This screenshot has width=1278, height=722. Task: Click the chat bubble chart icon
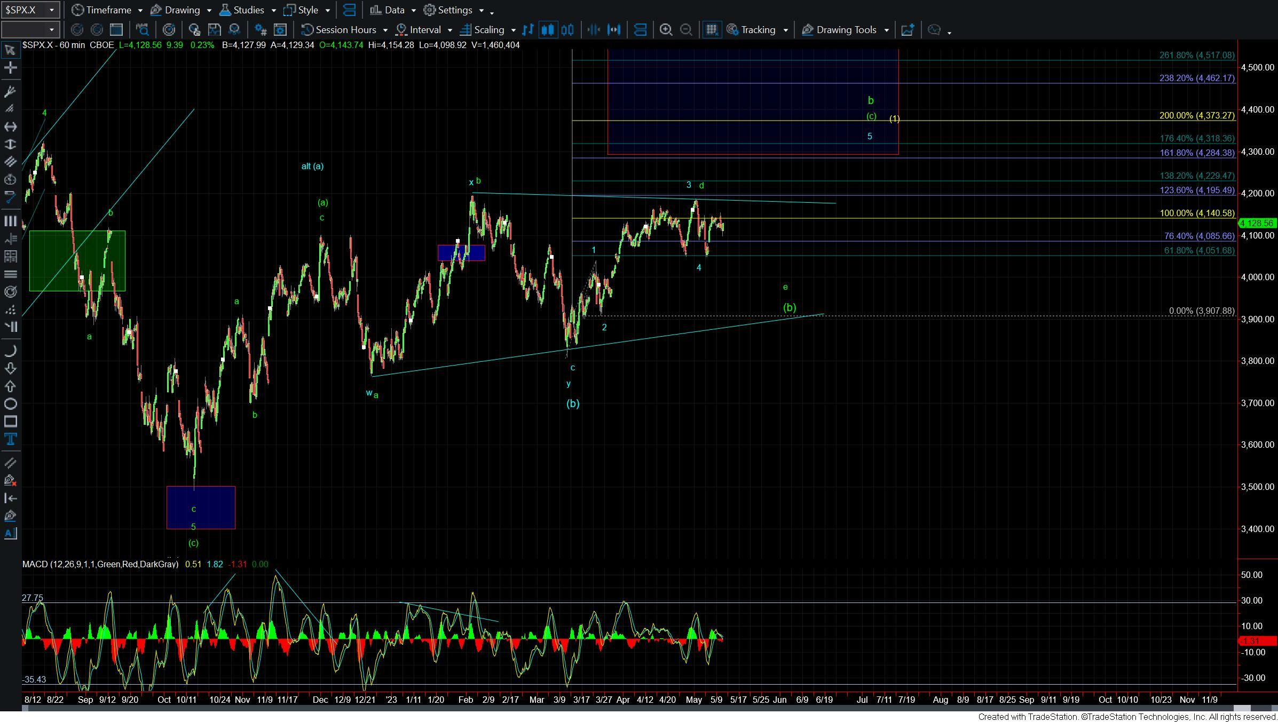934,30
